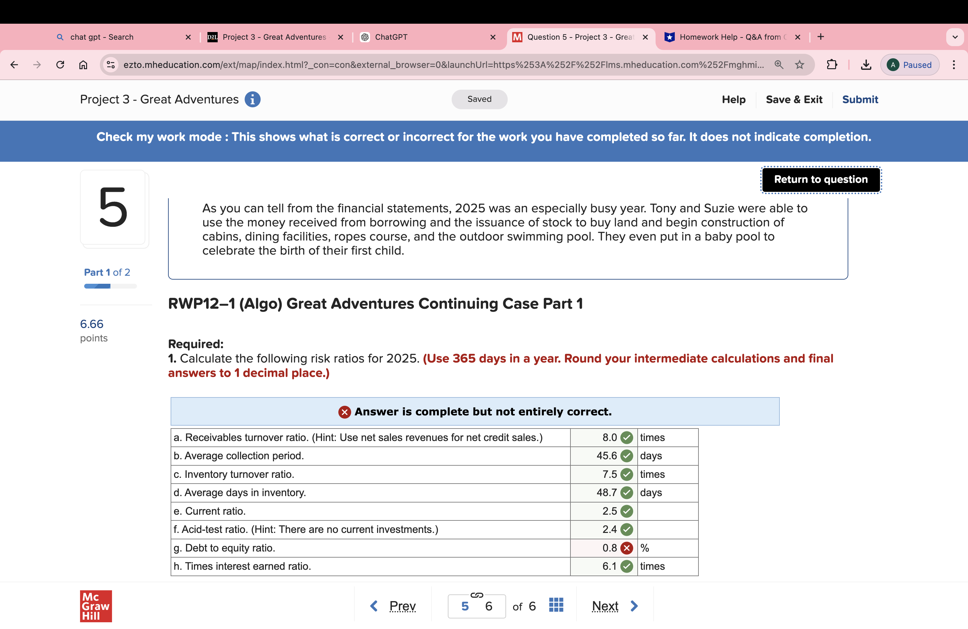Bookmark this page using the star icon

[799, 64]
